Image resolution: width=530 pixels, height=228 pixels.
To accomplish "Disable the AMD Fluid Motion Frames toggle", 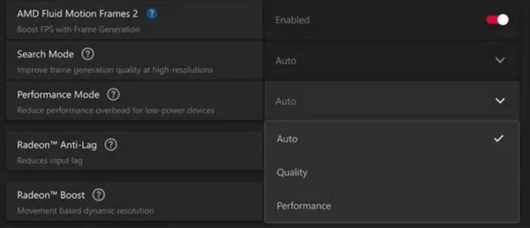I will coord(497,20).
